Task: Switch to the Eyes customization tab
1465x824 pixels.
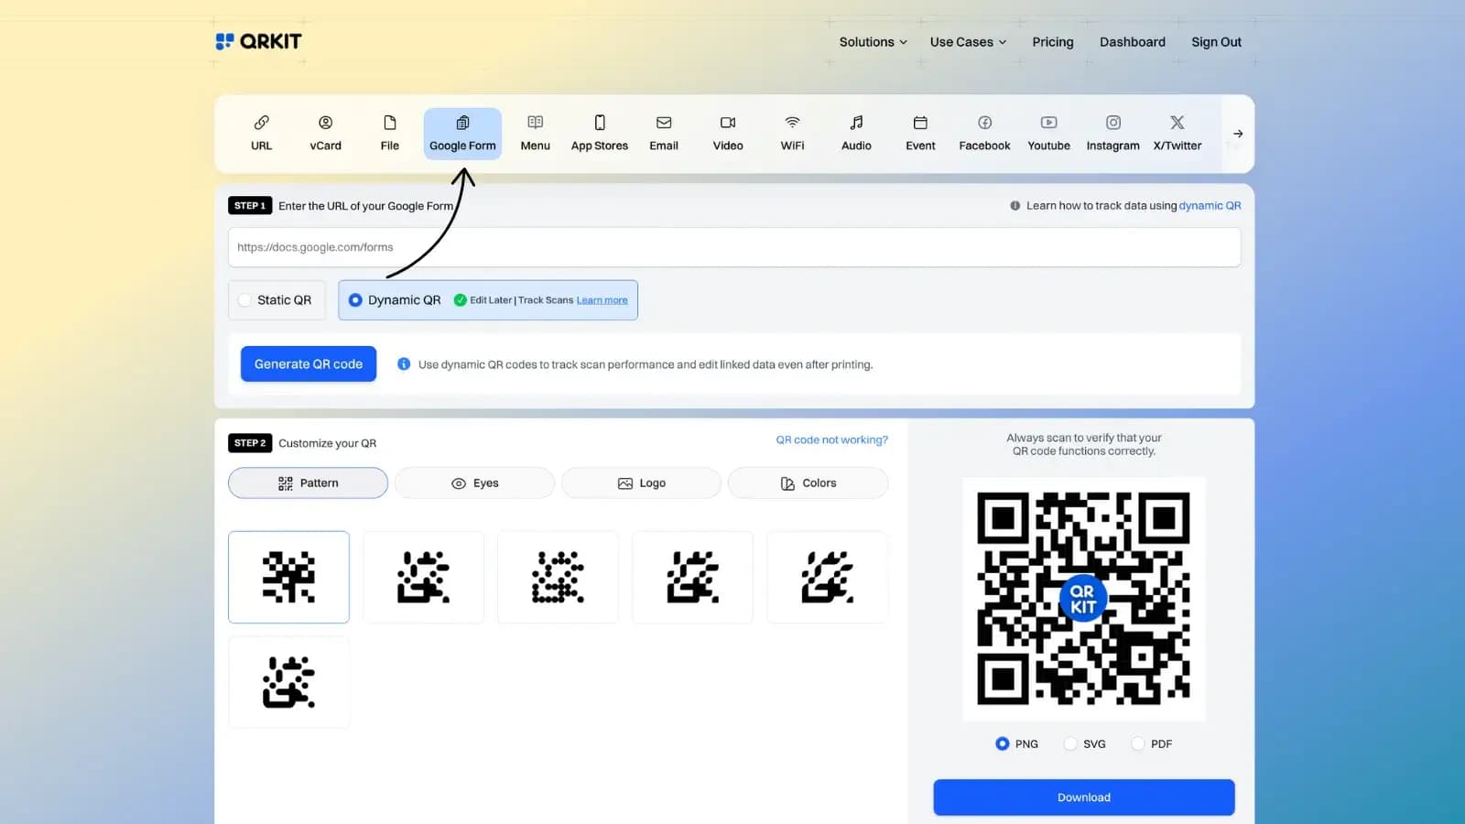Action: pos(473,482)
